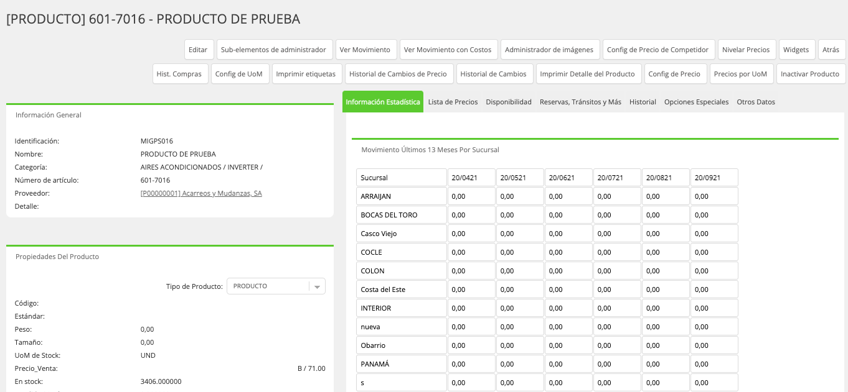Screen dimensions: 848x392
Task: Open Config de Precio de Competidor
Action: coord(658,50)
